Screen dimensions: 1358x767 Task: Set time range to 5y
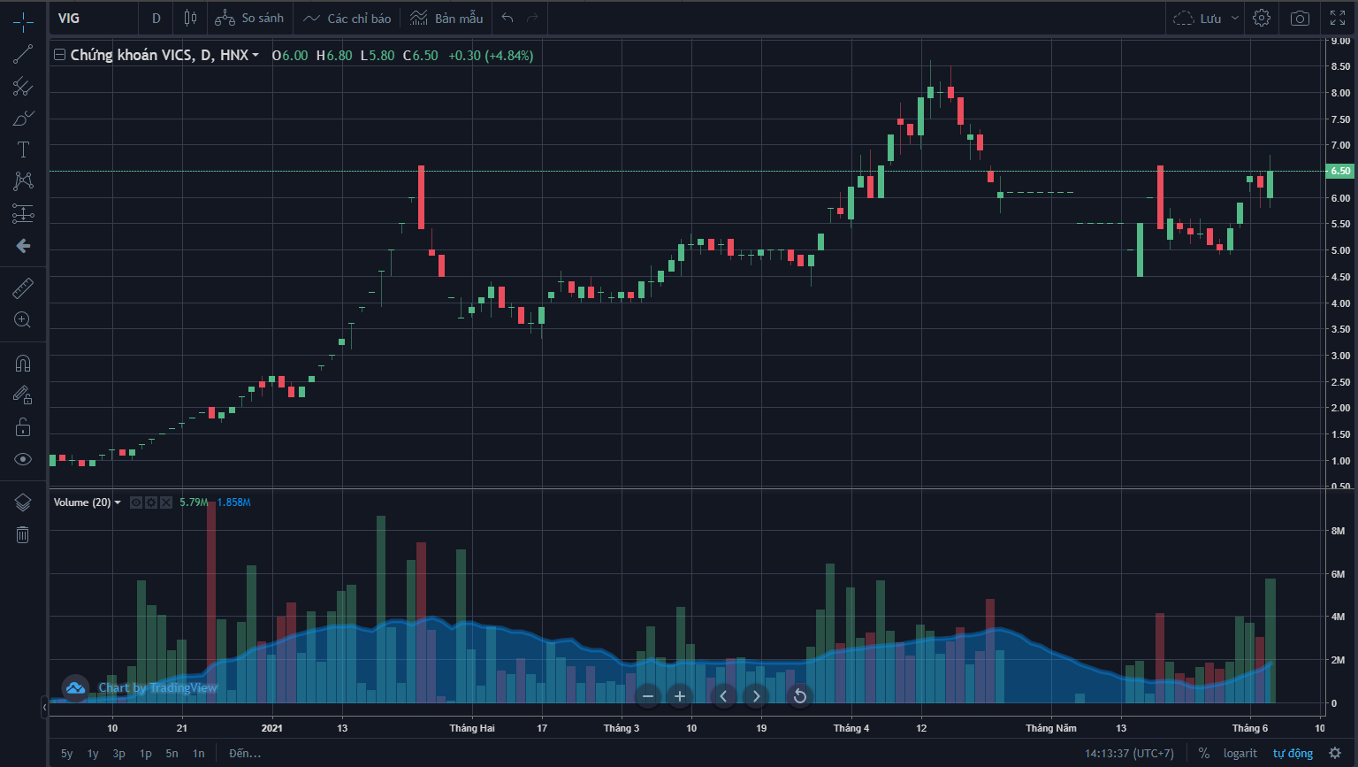point(67,754)
